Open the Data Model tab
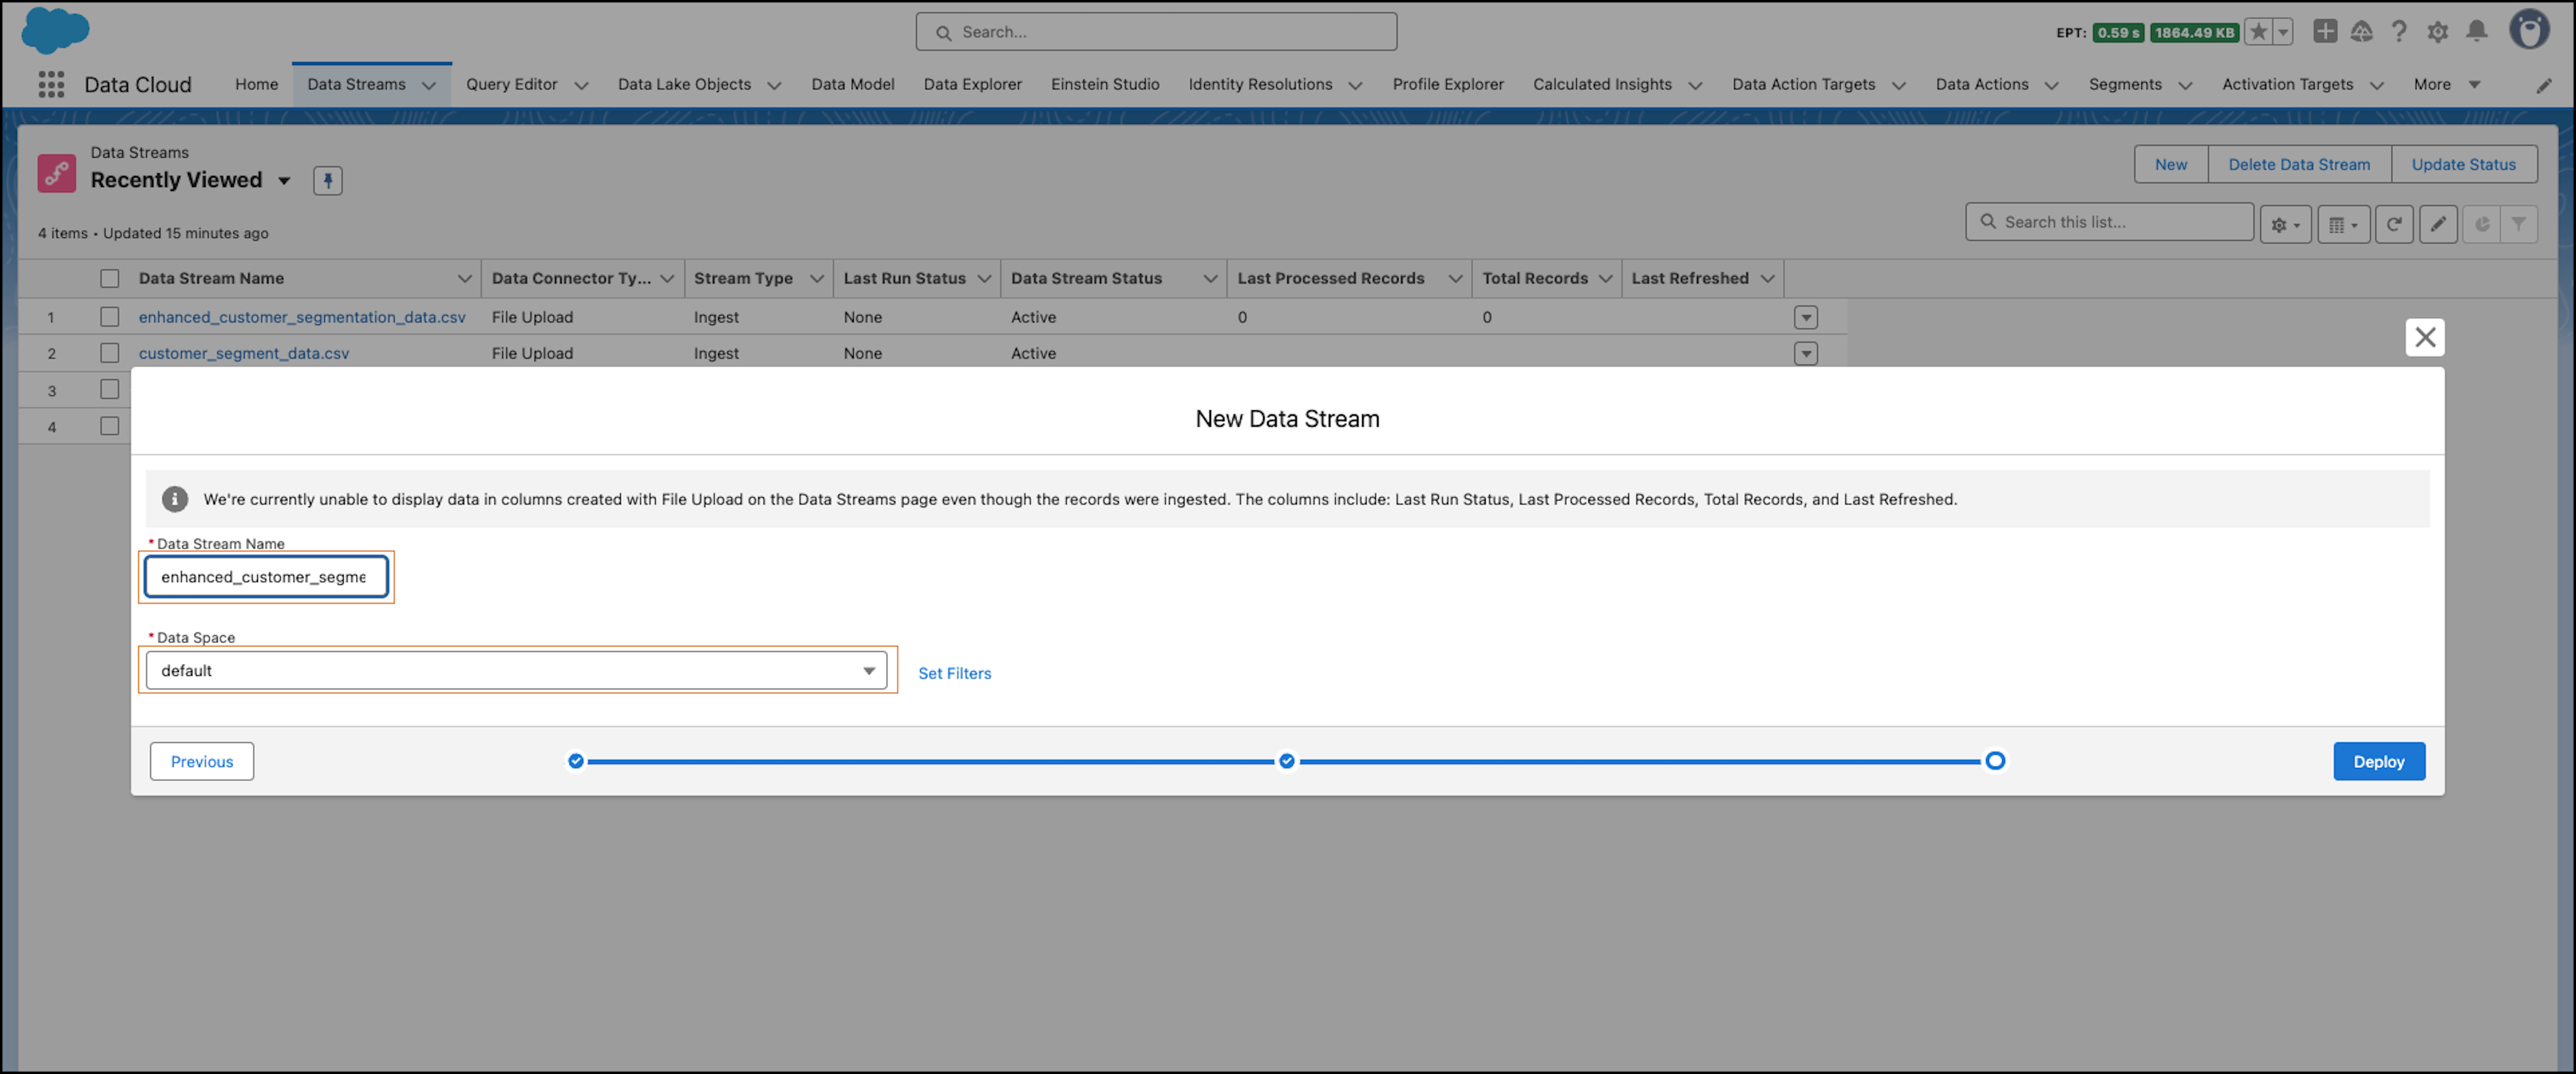 853,85
